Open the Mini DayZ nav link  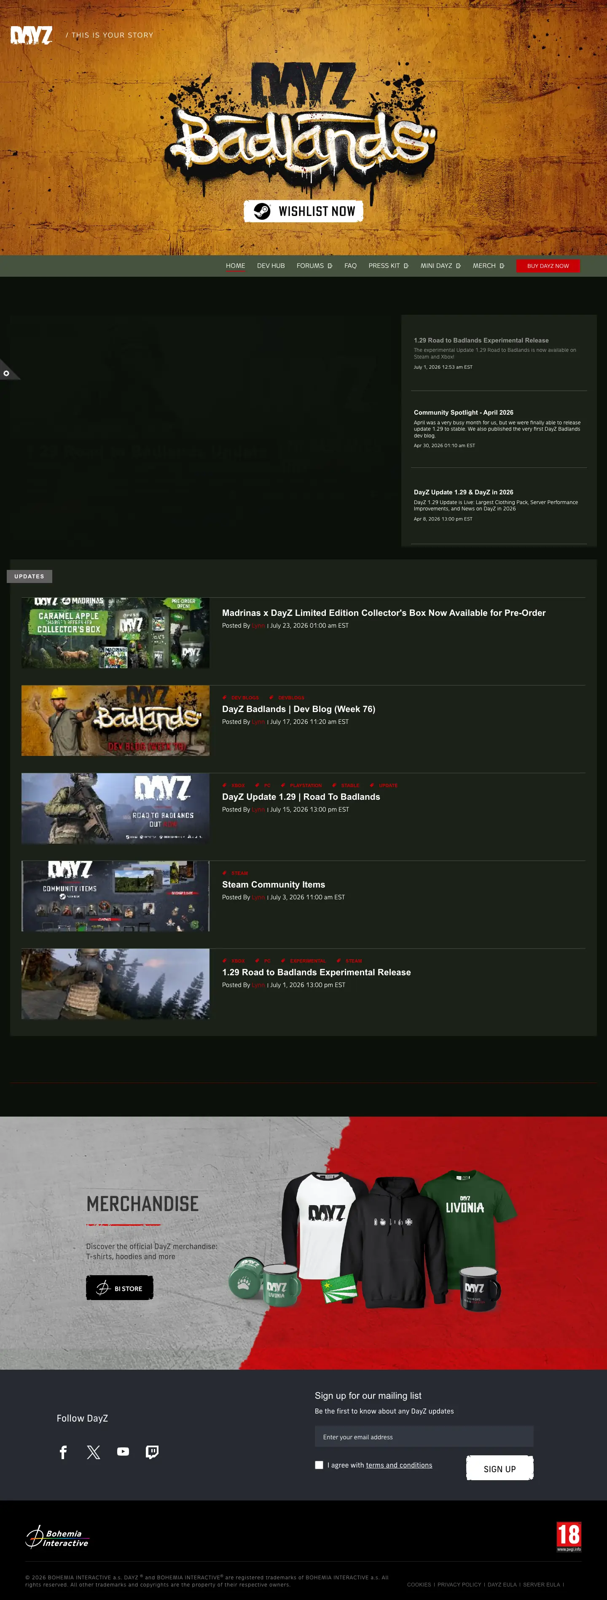(436, 266)
